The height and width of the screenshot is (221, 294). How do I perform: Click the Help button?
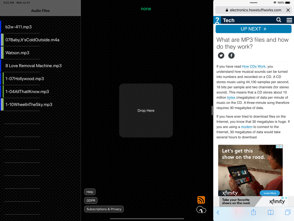(90, 192)
